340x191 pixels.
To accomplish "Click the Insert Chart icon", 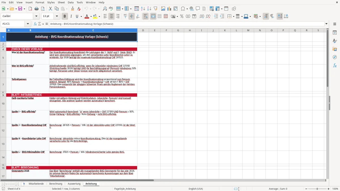I will click(x=169, y=9).
